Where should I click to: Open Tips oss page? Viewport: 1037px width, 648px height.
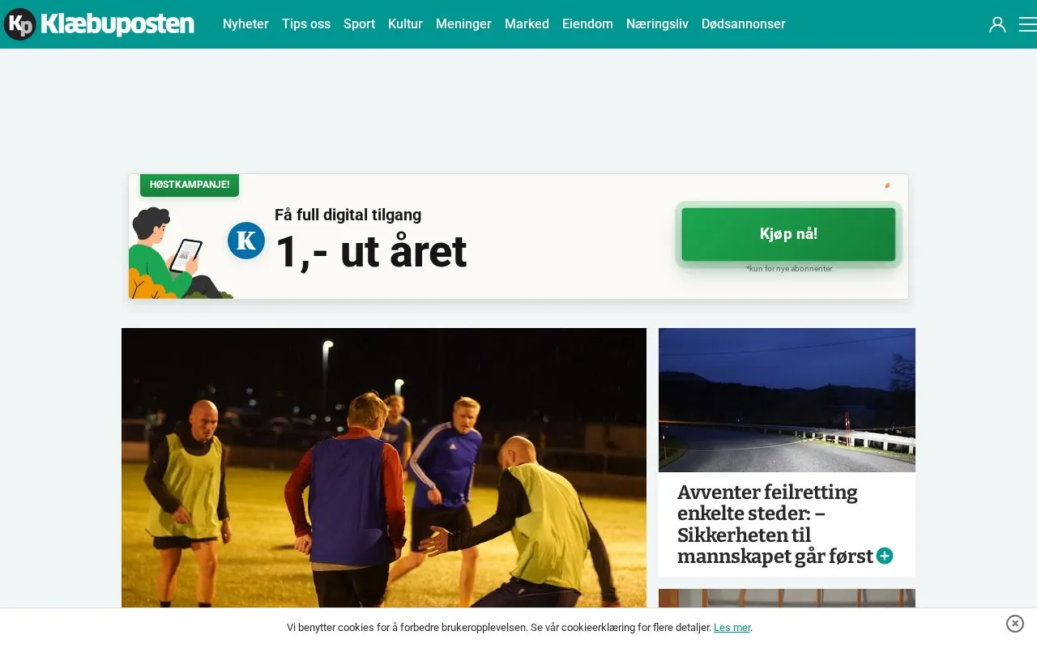[x=306, y=24]
